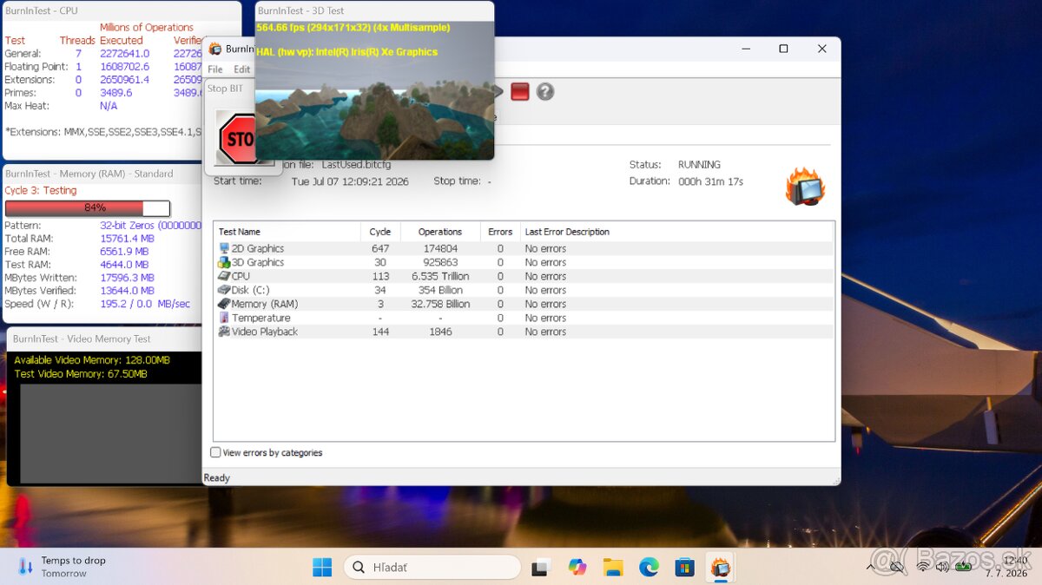Select the Video Playback row icon
Viewport: 1042px width, 585px height.
coord(224,332)
